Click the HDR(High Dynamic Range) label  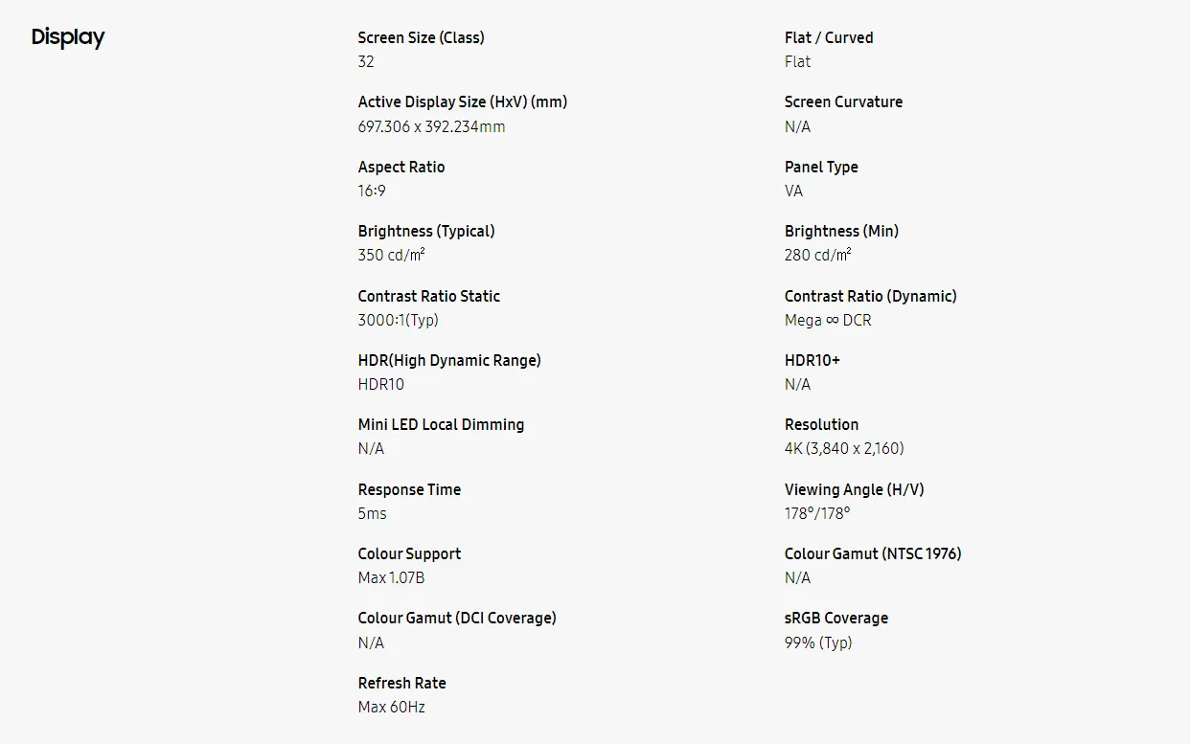[448, 360]
